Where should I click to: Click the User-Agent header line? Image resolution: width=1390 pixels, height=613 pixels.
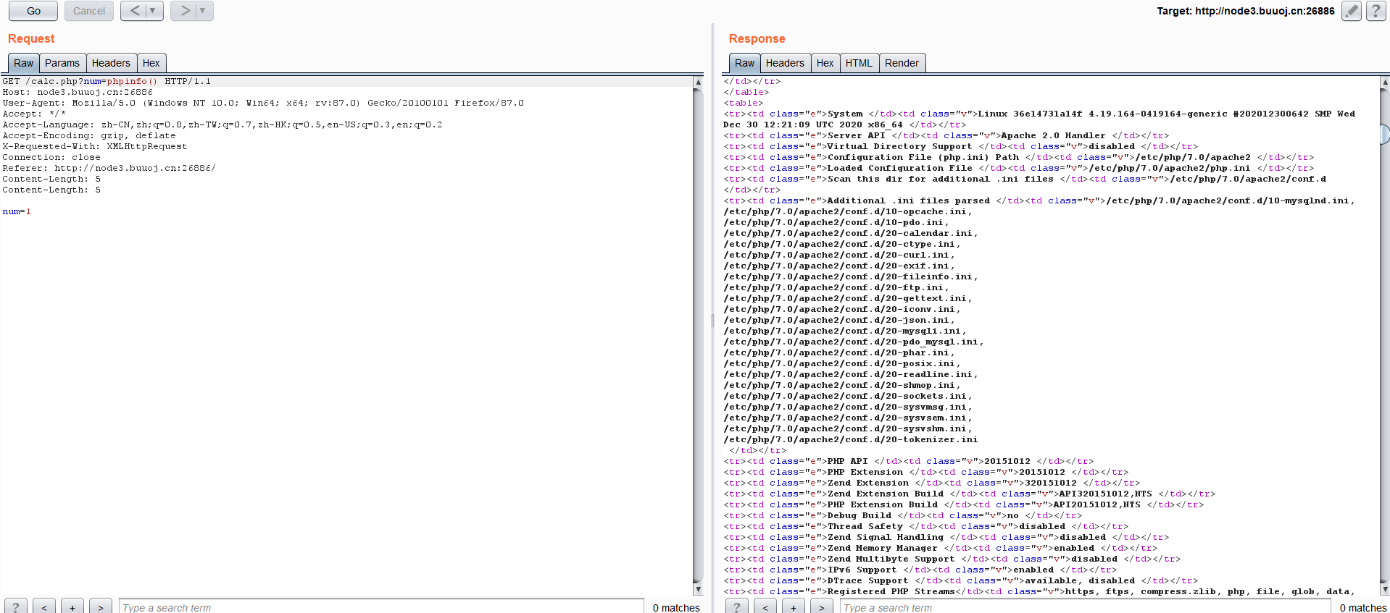(263, 103)
